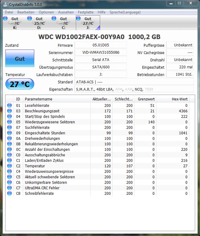
Task: Click the Laufwerksbuchstaben field J:
Action: (101, 74)
